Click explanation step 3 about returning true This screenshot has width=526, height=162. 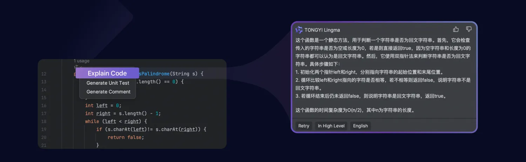click(x=371, y=96)
